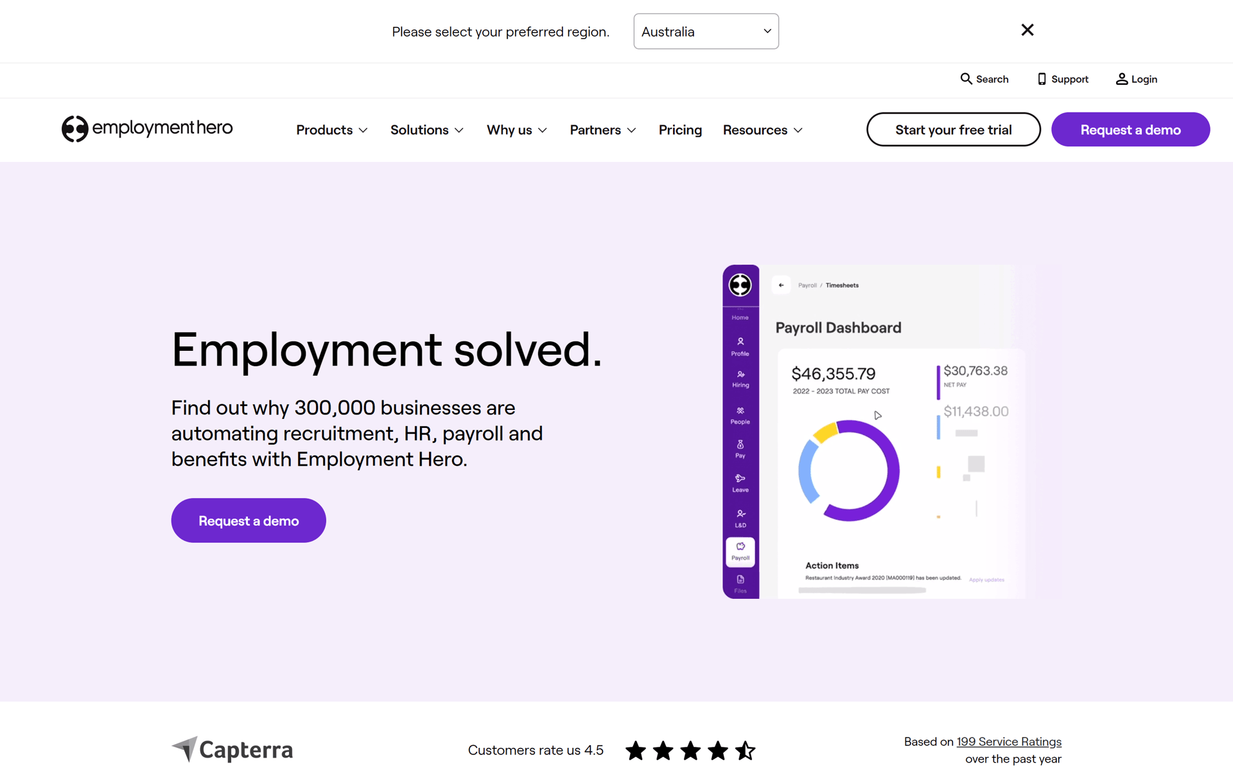This screenshot has height=771, width=1233.
Task: Click the $46,355.79 total pay cost
Action: (x=833, y=373)
